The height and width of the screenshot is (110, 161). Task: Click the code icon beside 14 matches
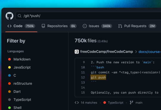(77, 103)
